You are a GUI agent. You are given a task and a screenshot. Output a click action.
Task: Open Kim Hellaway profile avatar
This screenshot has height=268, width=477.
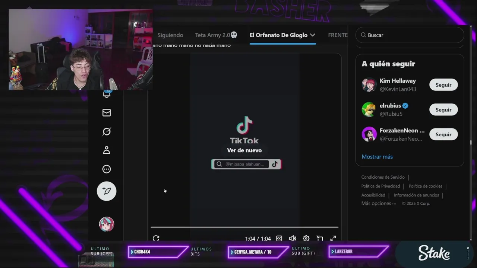pos(369,85)
